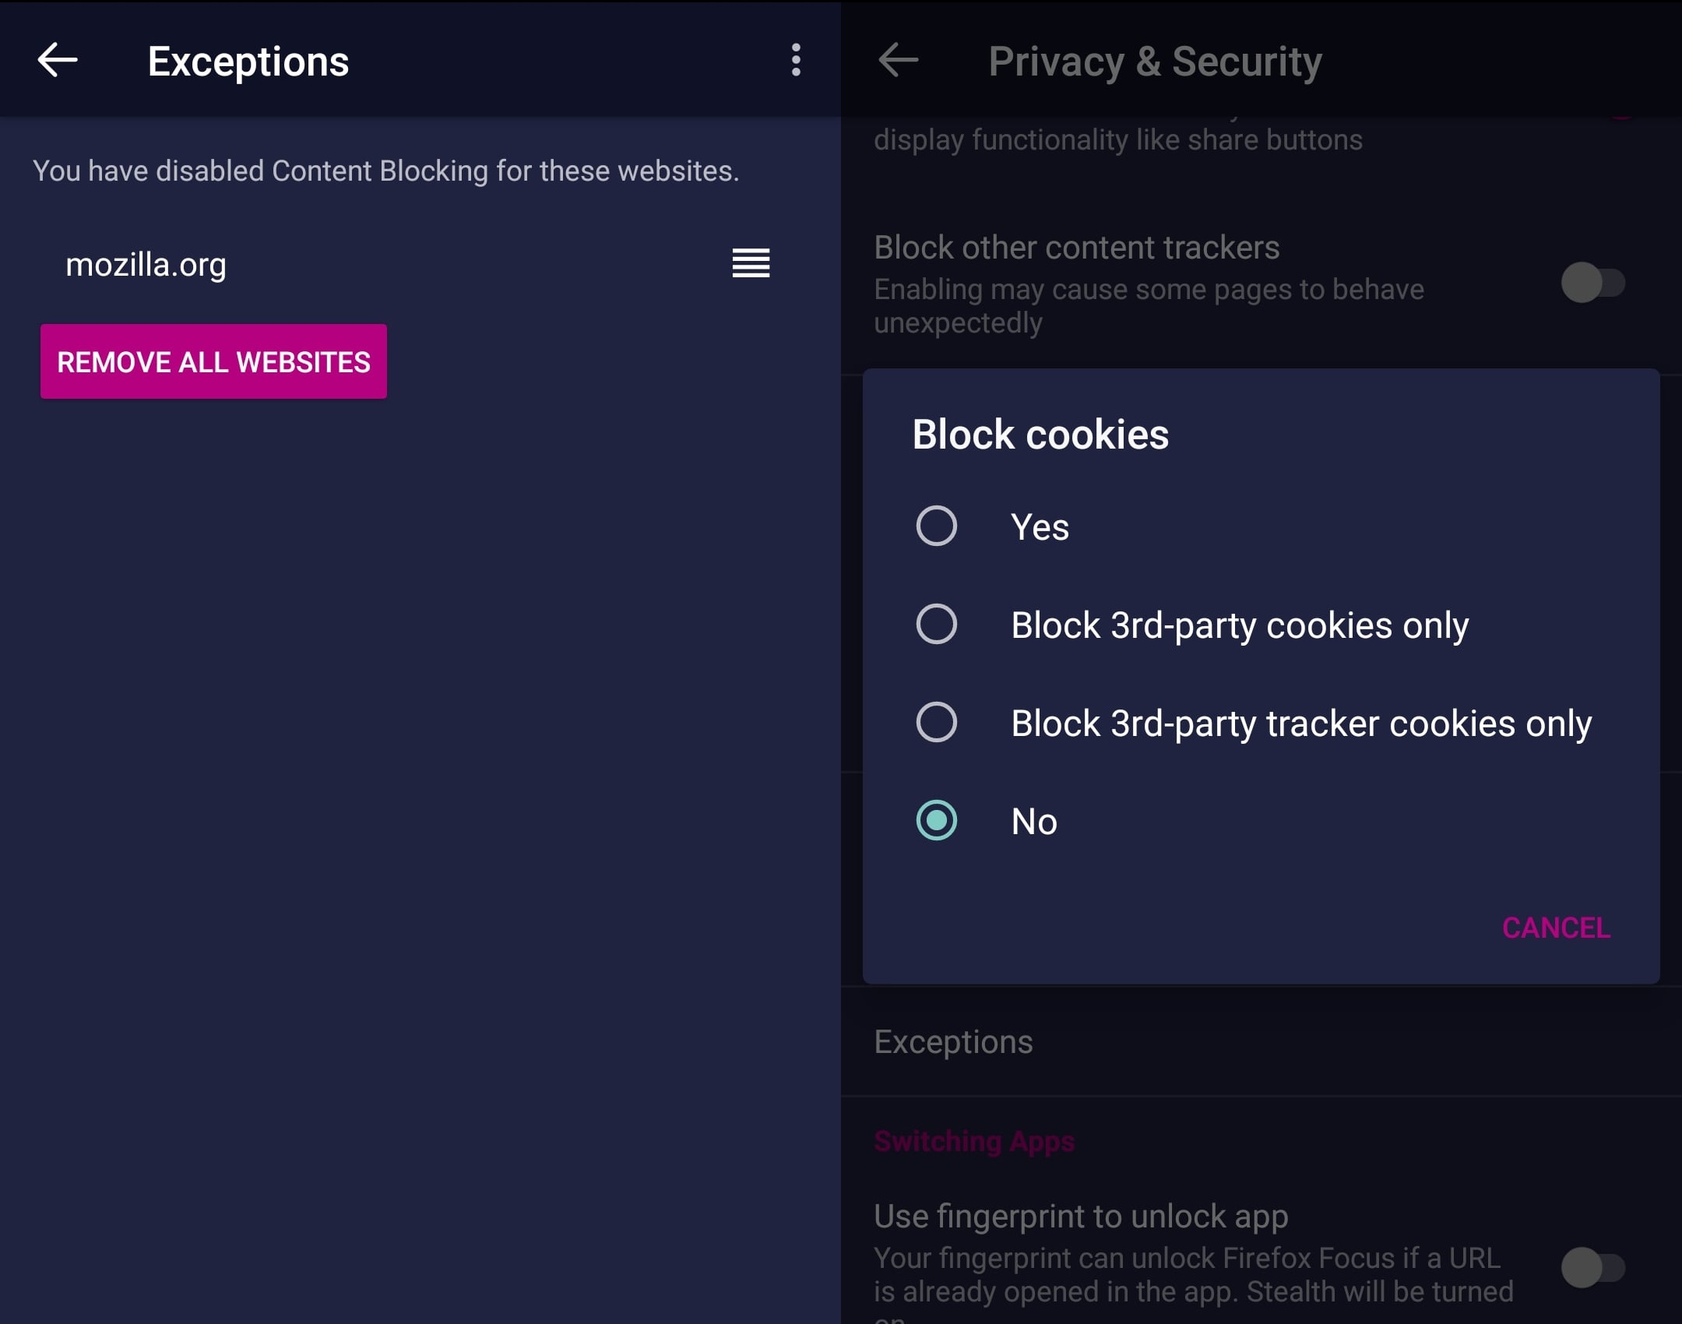Open the three-dot overflow menu
Image resolution: width=1682 pixels, height=1324 pixels.
[x=795, y=61]
